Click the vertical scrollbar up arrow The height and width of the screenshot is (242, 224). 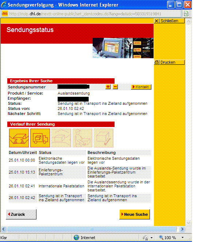pyautogui.click(x=188, y=21)
